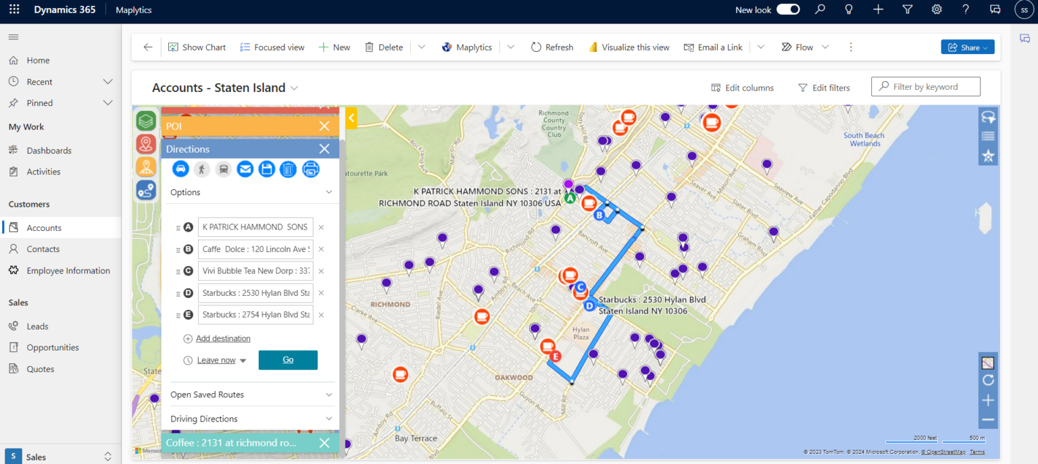Click the orange proximity search pin icon
The image size is (1038, 464).
(x=145, y=167)
